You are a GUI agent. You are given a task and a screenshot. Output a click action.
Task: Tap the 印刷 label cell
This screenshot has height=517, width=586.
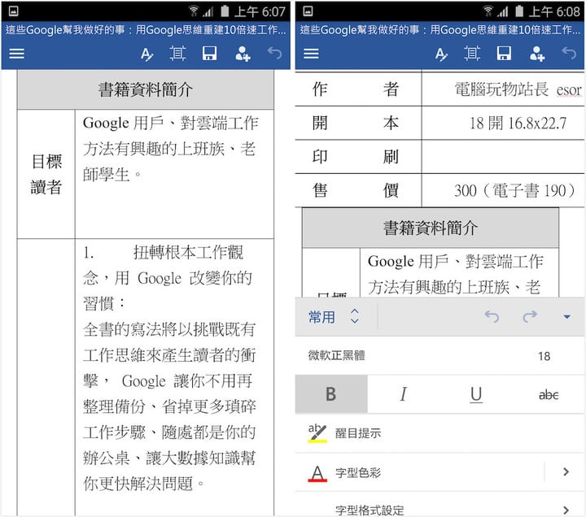coord(358,157)
